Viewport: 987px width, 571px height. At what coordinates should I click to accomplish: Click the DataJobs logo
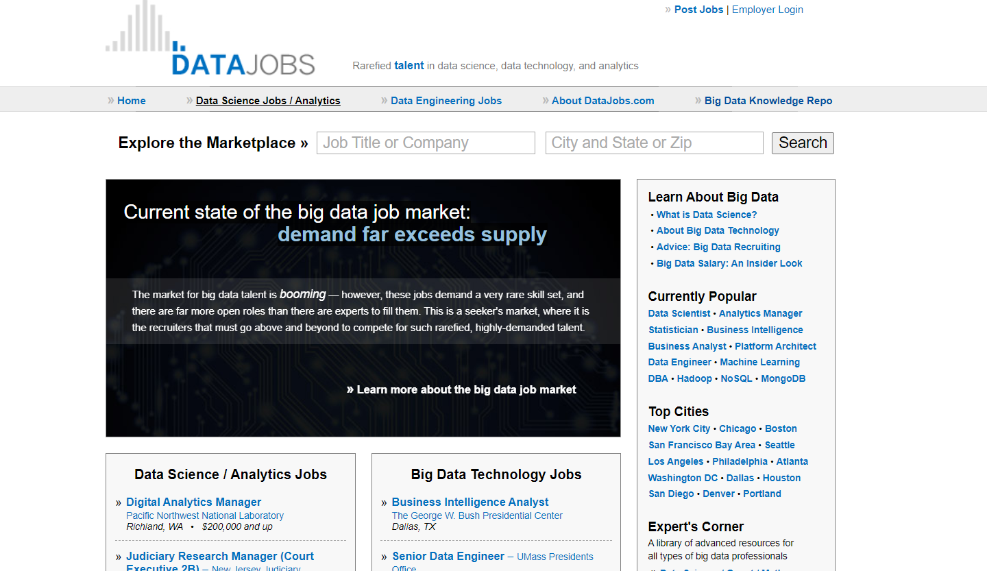(x=210, y=38)
